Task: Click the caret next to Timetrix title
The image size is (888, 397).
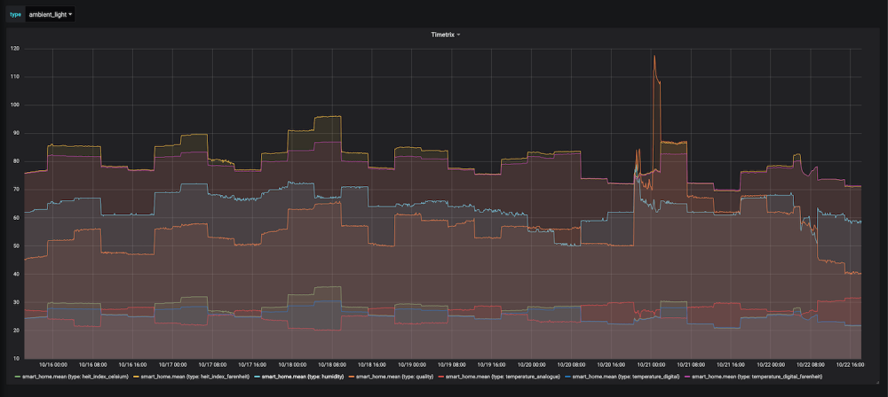Action: coord(458,35)
